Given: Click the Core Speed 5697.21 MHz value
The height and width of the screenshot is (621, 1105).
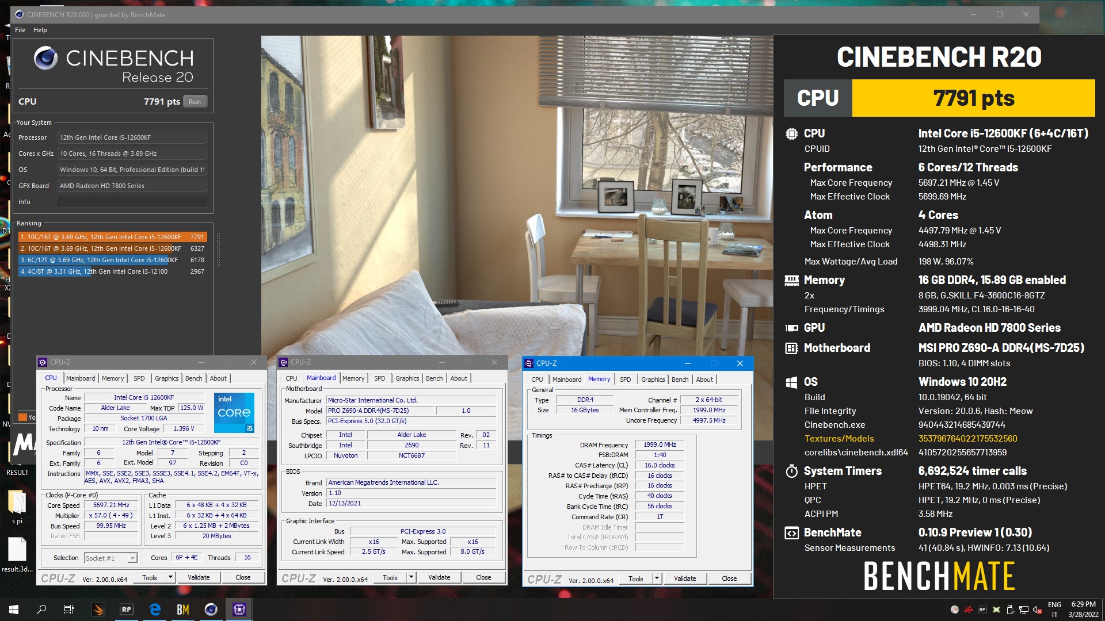Looking at the screenshot, I should (112, 505).
